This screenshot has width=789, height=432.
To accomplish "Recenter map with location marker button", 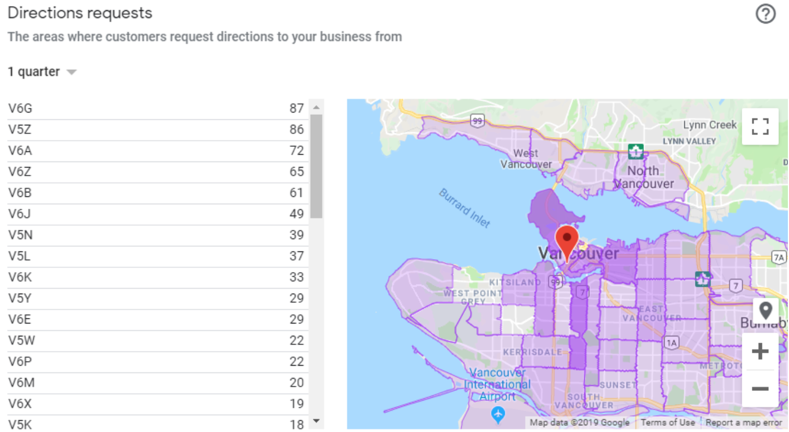I will tap(765, 310).
